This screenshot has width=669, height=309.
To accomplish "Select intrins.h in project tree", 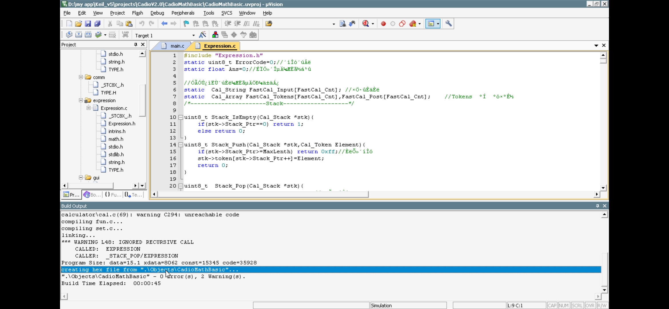I will [x=117, y=131].
